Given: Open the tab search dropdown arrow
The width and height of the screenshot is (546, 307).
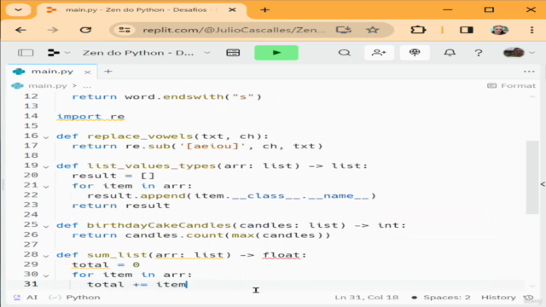Looking at the screenshot, I should point(18,9).
